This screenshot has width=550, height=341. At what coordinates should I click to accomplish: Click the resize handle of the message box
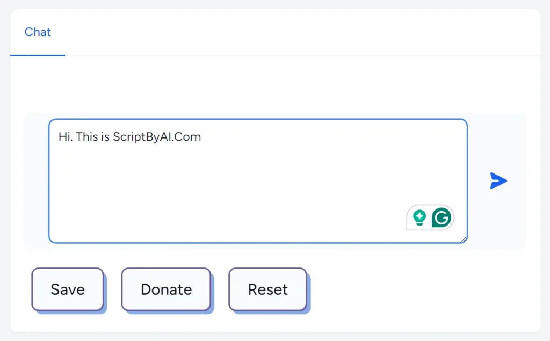(464, 240)
